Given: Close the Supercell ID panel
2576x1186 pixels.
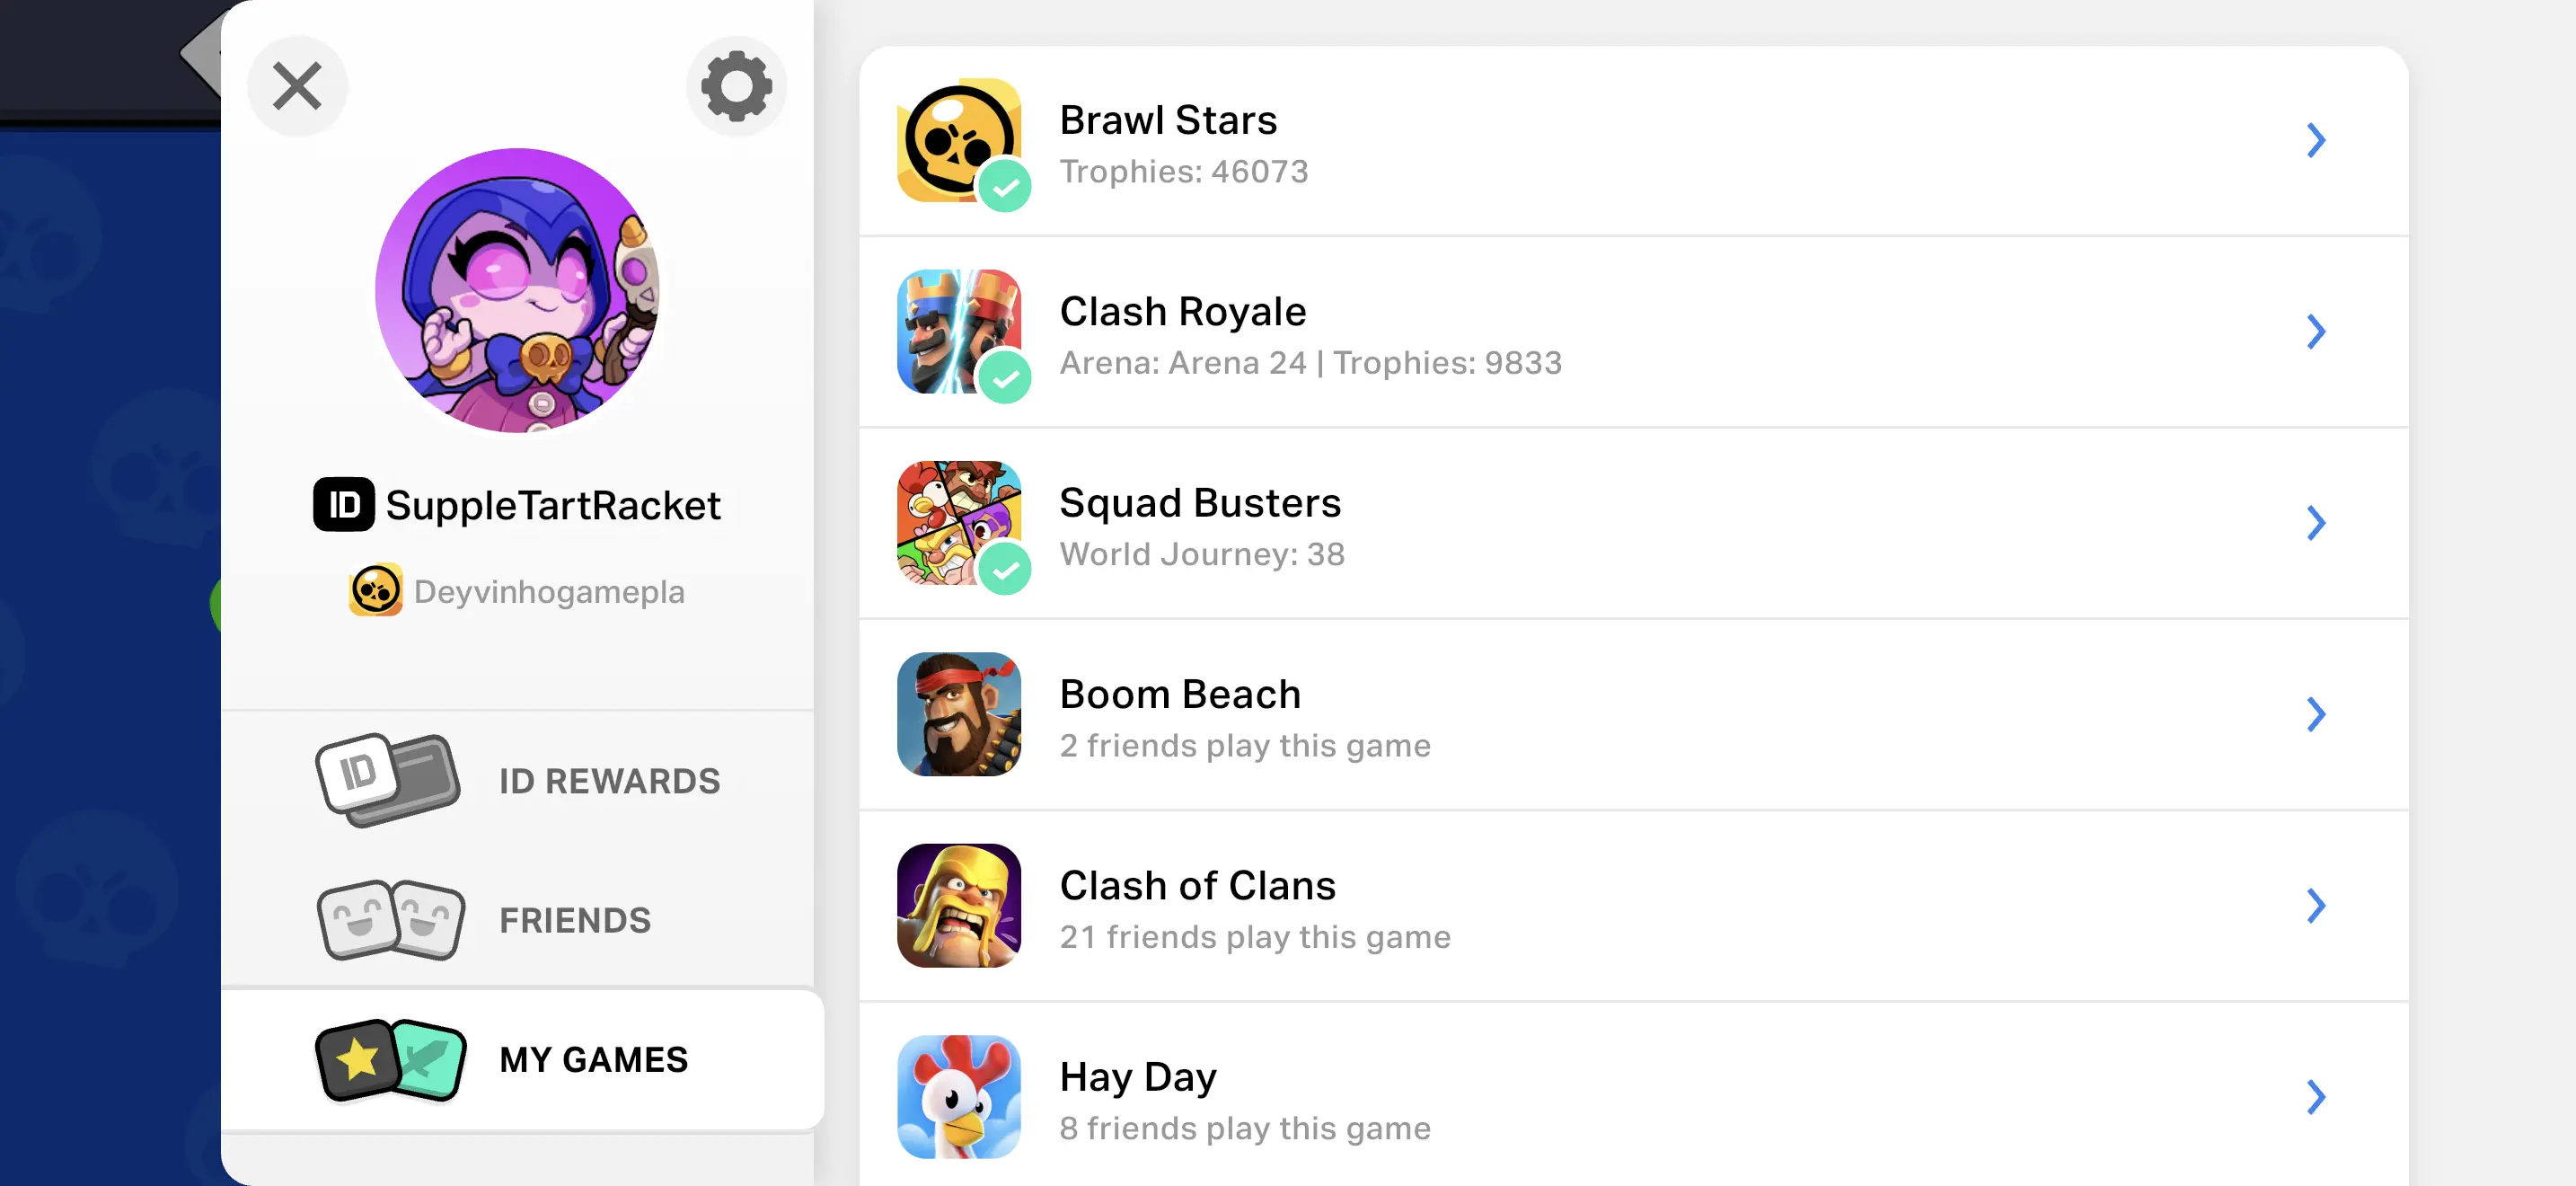Looking at the screenshot, I should click(x=297, y=86).
